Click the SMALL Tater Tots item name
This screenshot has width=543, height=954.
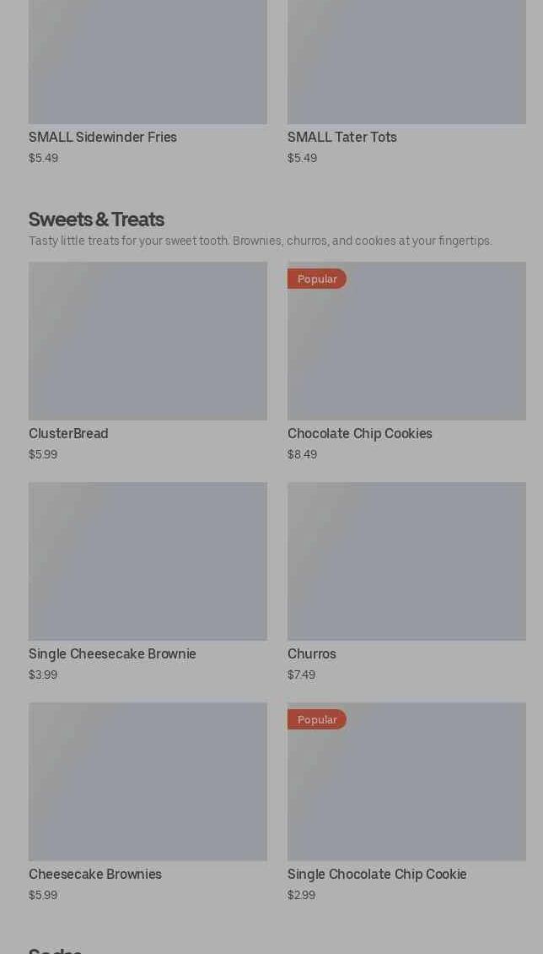(342, 138)
